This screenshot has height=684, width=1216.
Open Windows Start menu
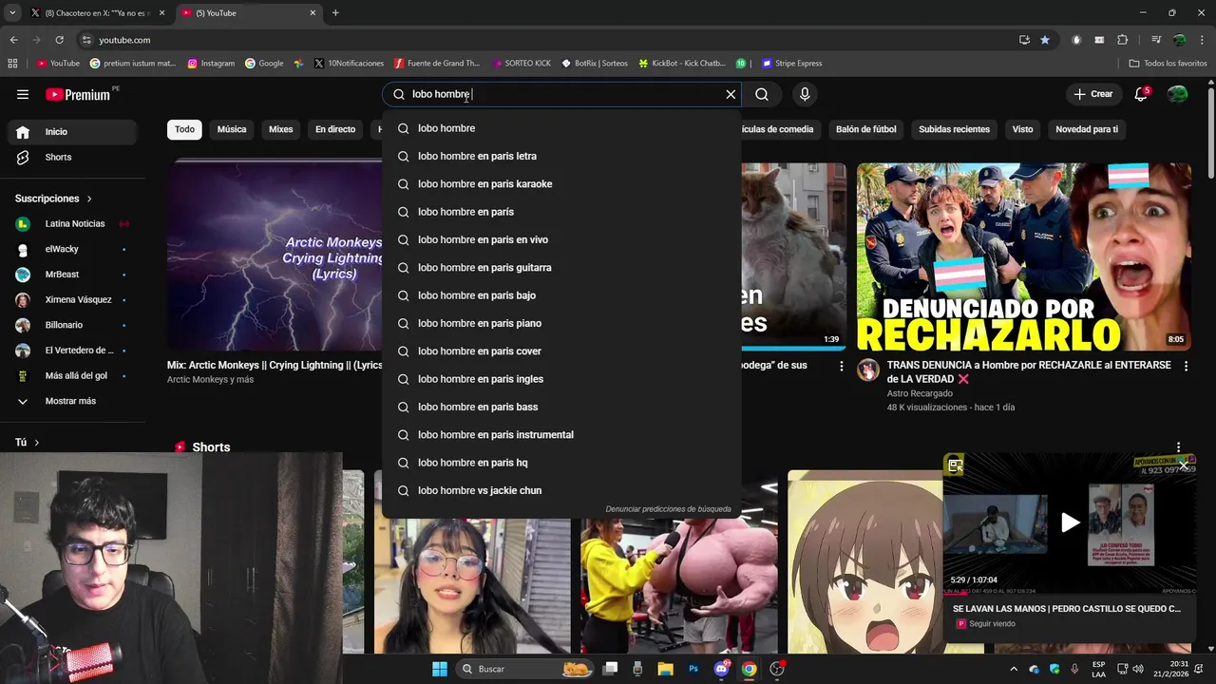click(440, 669)
